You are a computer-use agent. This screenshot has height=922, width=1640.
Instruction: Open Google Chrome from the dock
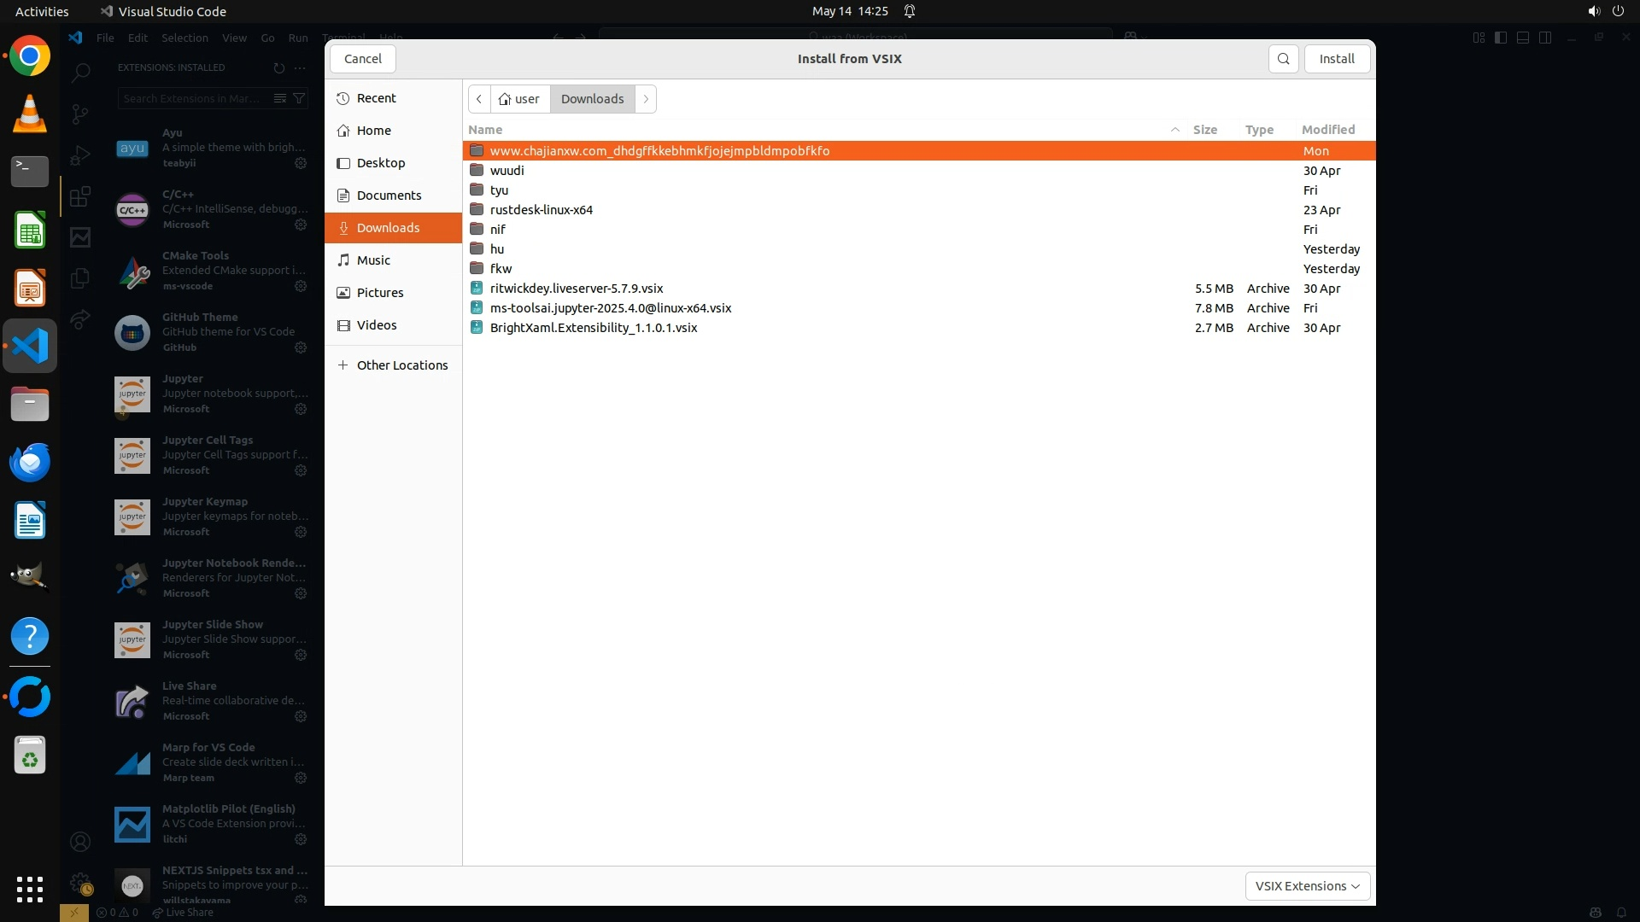click(x=30, y=56)
